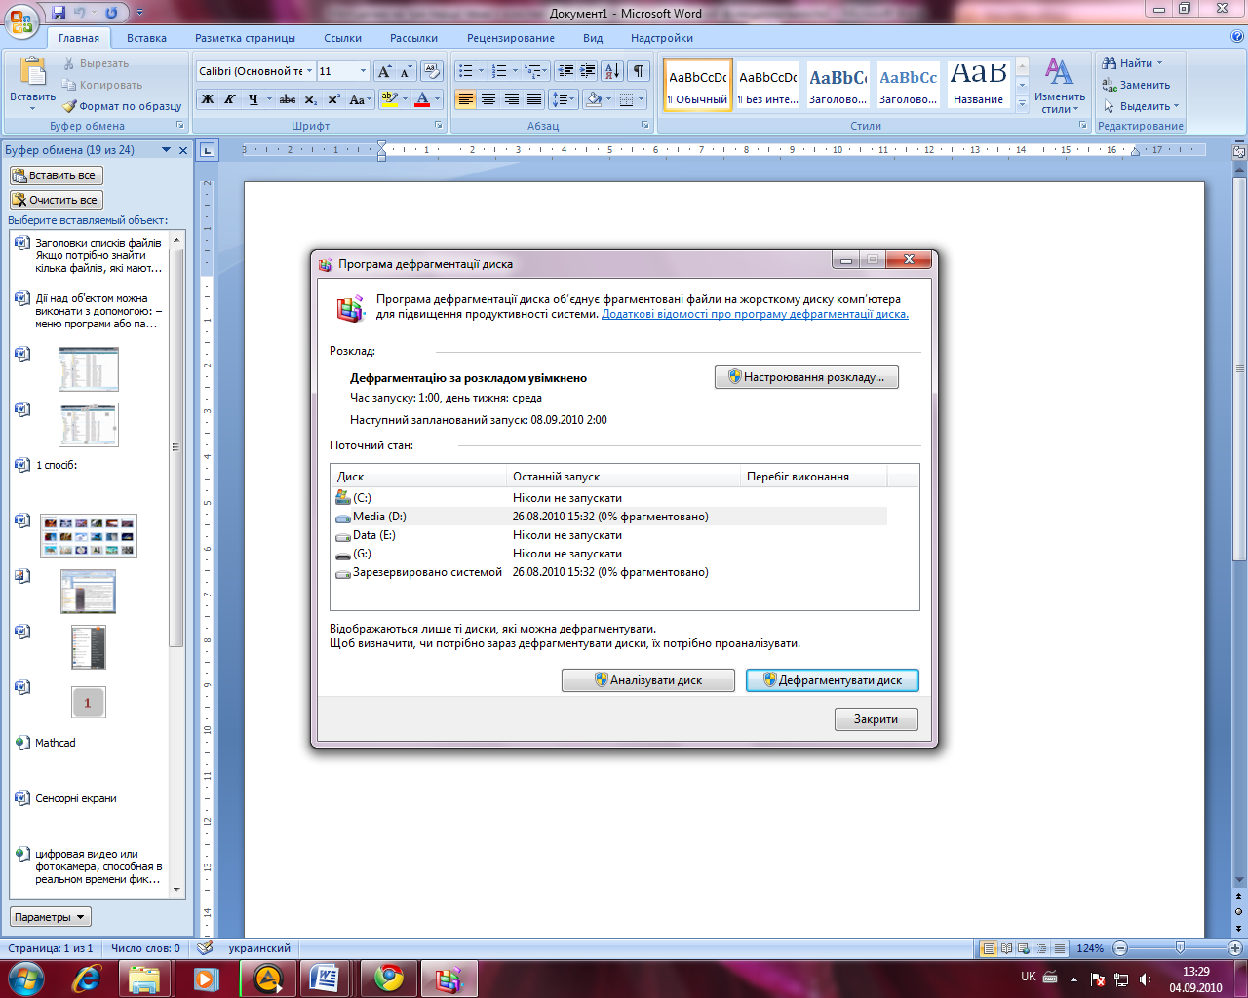Click the increase indent icon

point(588,71)
